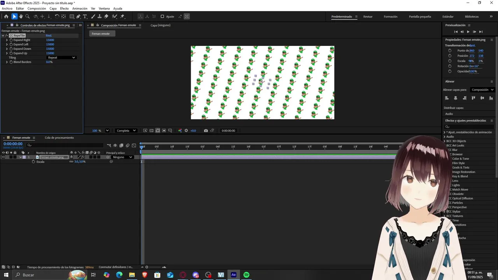The width and height of the screenshot is (498, 280).
Task: Select the Rotation tool
Action: pos(57,16)
